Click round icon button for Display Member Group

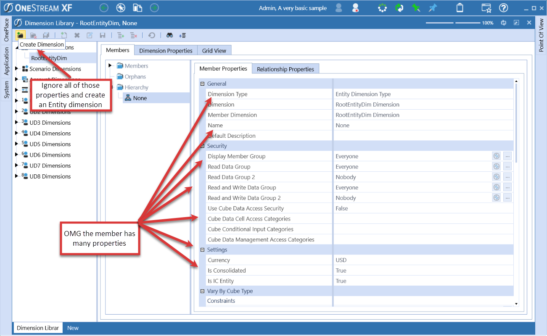tap(497, 156)
